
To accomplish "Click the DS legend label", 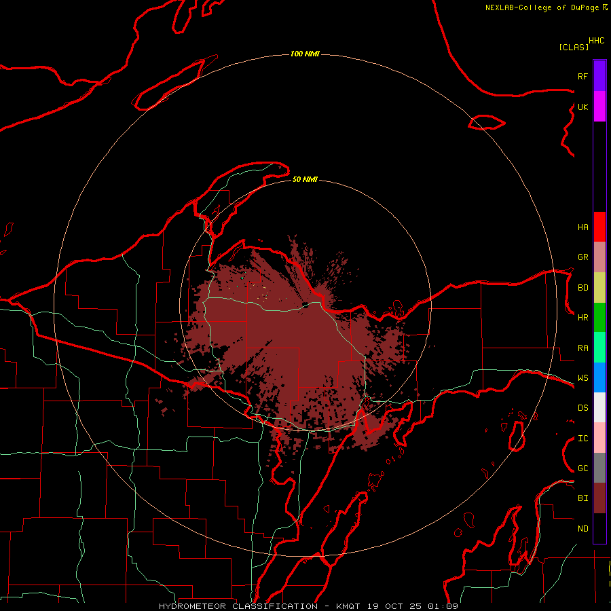I will pos(582,408).
